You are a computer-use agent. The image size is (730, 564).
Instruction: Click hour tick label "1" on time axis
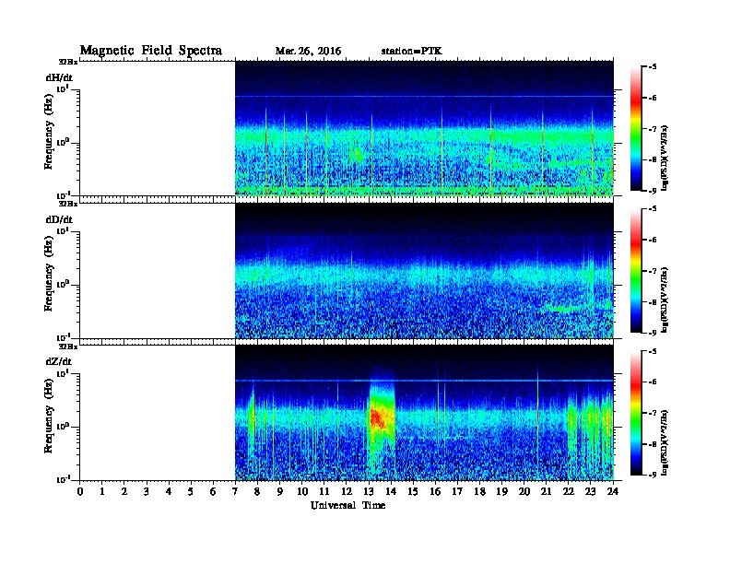[102, 492]
